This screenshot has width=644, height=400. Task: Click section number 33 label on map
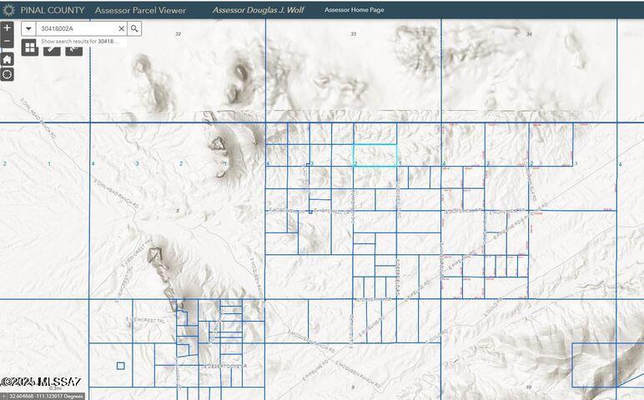(353, 33)
